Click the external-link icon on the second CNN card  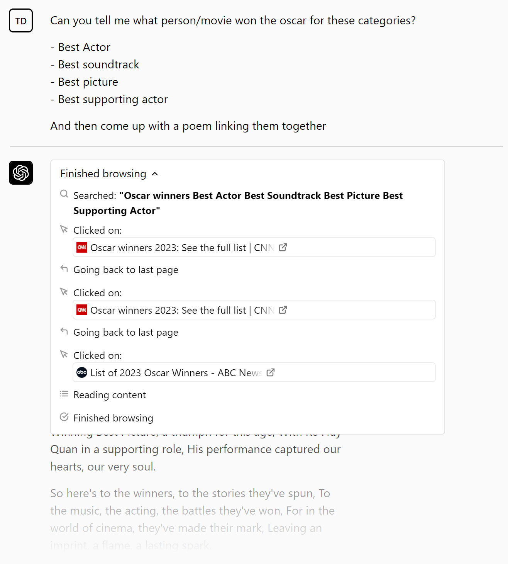point(283,309)
